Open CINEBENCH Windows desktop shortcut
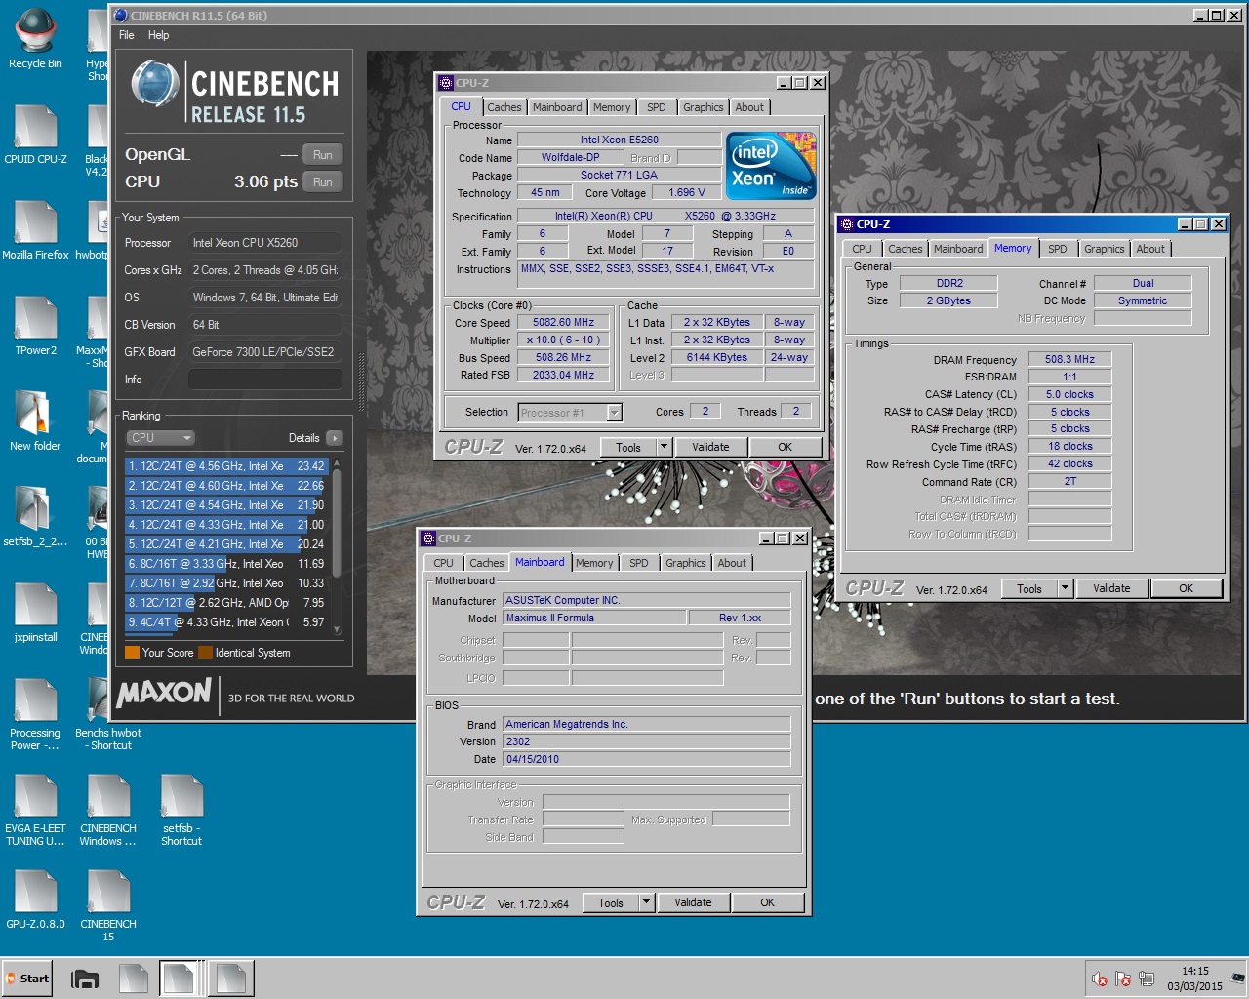Image resolution: width=1249 pixels, height=999 pixels. click(x=108, y=810)
